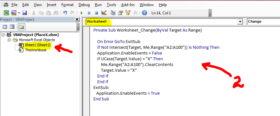
Task: Open the Insert menu
Action: click(51, 5)
